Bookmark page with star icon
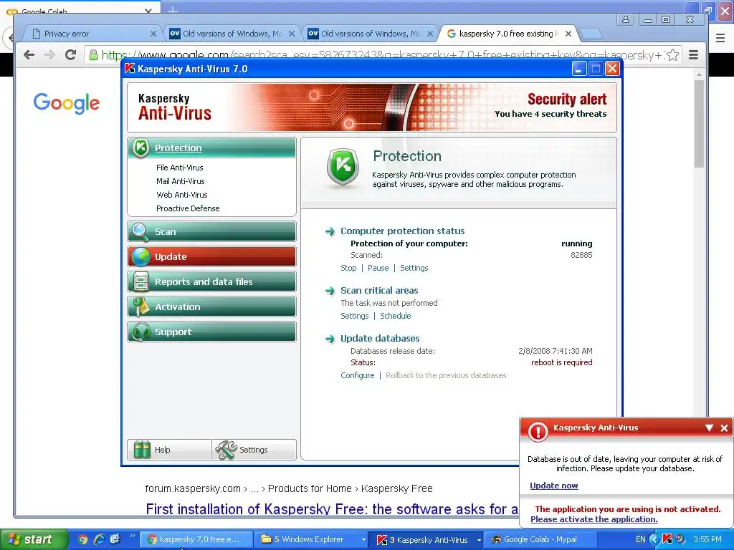Viewport: 734px width, 550px height. [x=672, y=55]
